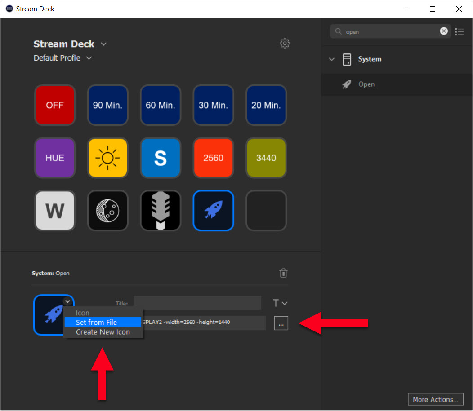Click the Stream Deck title bar app icon
473x411 pixels.
[9, 9]
